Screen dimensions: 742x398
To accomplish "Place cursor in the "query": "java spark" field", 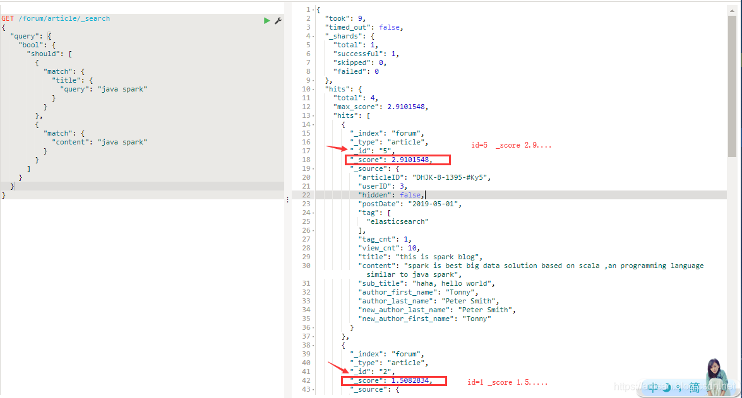I will [123, 88].
